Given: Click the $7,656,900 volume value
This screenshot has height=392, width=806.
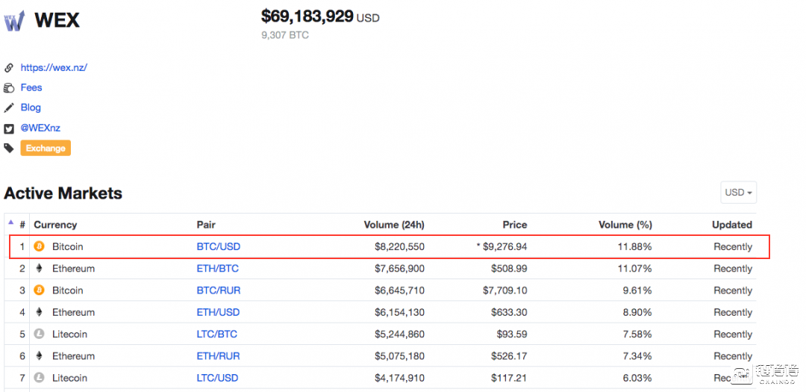Looking at the screenshot, I should pyautogui.click(x=399, y=269).
